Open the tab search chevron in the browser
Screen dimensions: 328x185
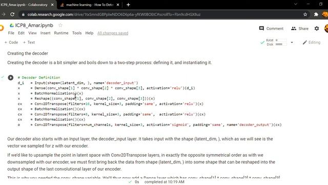[296, 4]
